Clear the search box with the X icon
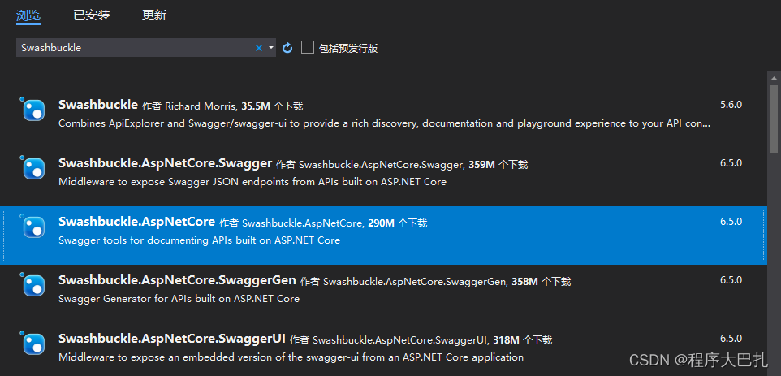781x376 pixels. coord(258,48)
